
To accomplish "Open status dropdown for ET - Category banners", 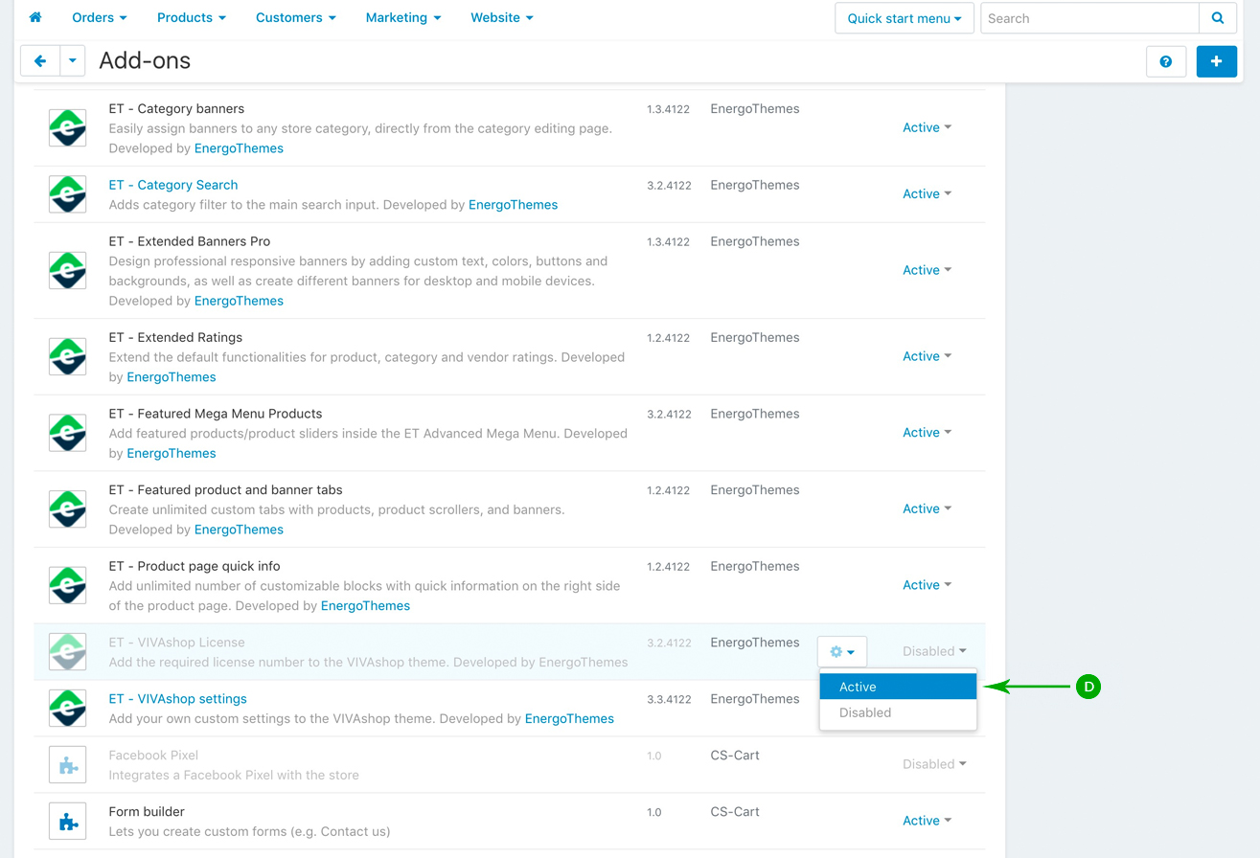I will 928,127.
